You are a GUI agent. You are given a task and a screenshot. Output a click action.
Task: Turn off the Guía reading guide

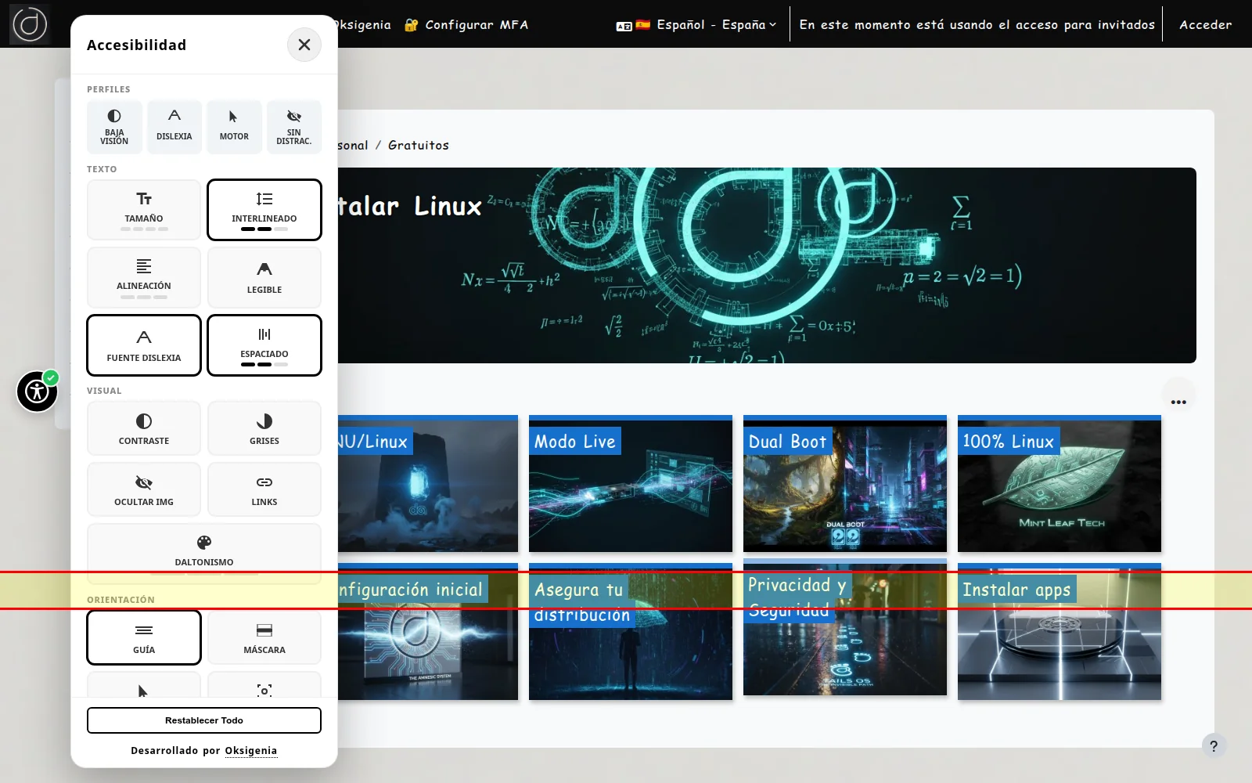point(144,637)
